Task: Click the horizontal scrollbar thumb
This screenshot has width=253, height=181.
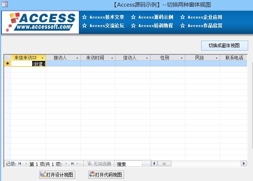Action: pyautogui.click(x=164, y=164)
